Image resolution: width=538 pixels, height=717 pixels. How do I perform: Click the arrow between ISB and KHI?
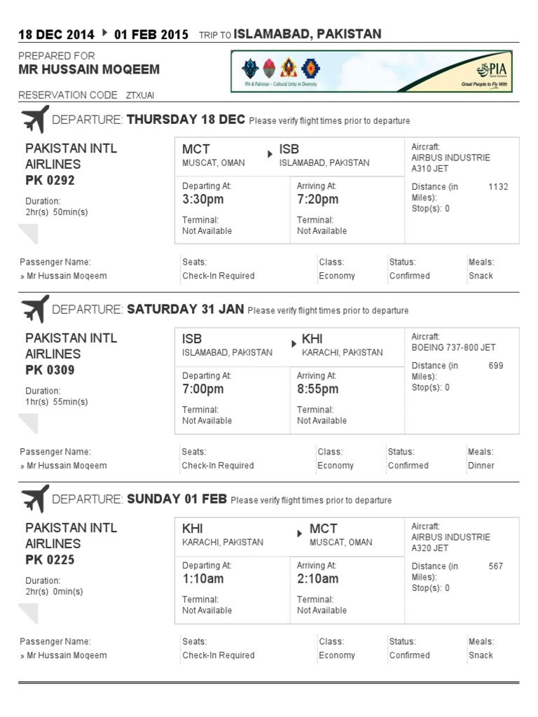[x=294, y=342]
